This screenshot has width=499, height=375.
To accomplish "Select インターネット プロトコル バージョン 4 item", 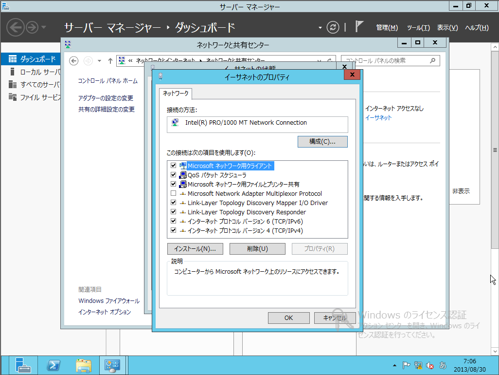I will [x=245, y=231].
